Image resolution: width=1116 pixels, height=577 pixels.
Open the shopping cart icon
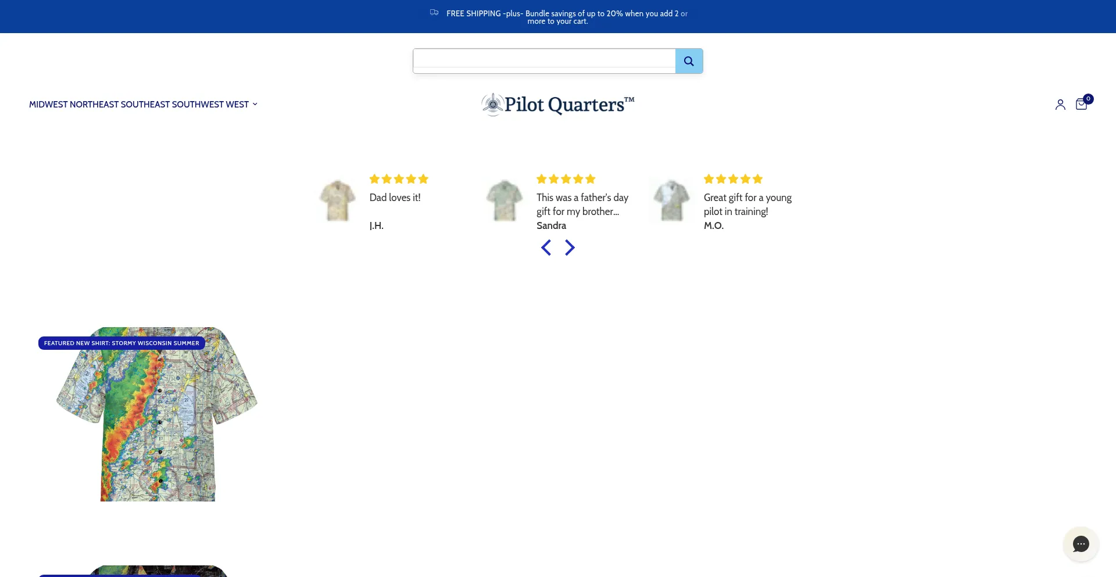[x=1081, y=105]
